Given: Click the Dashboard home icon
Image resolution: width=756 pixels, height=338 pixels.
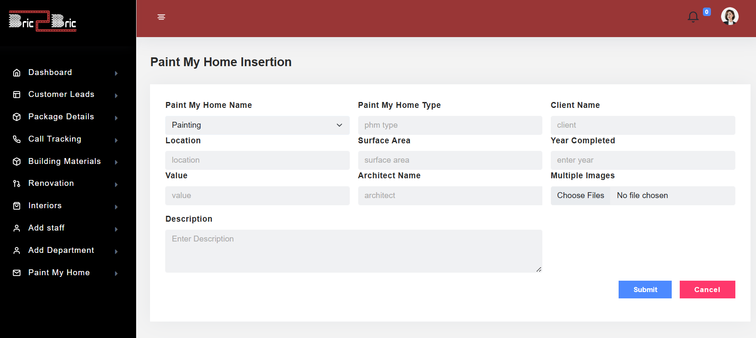Looking at the screenshot, I should click(x=17, y=72).
